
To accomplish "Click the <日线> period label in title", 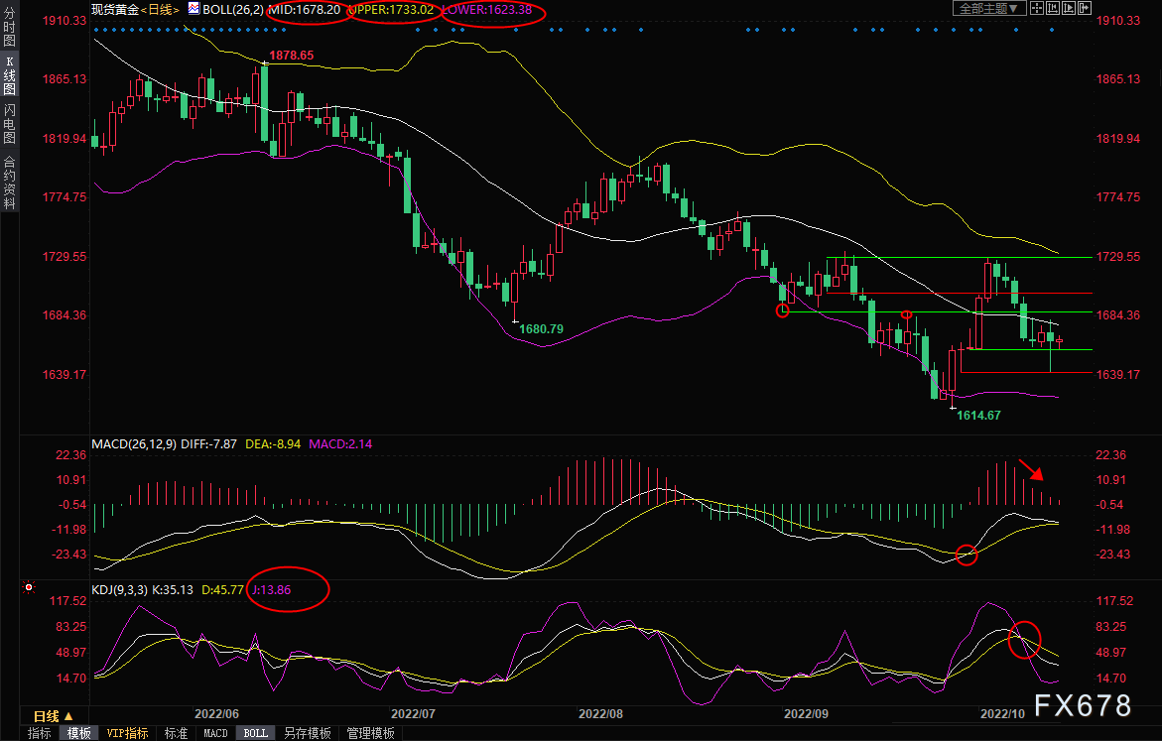I will tap(160, 9).
